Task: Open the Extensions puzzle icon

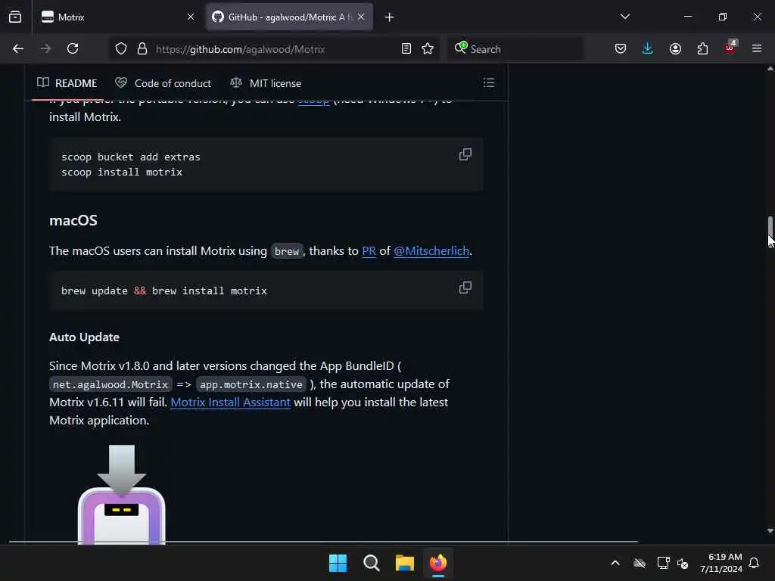Action: click(x=702, y=49)
